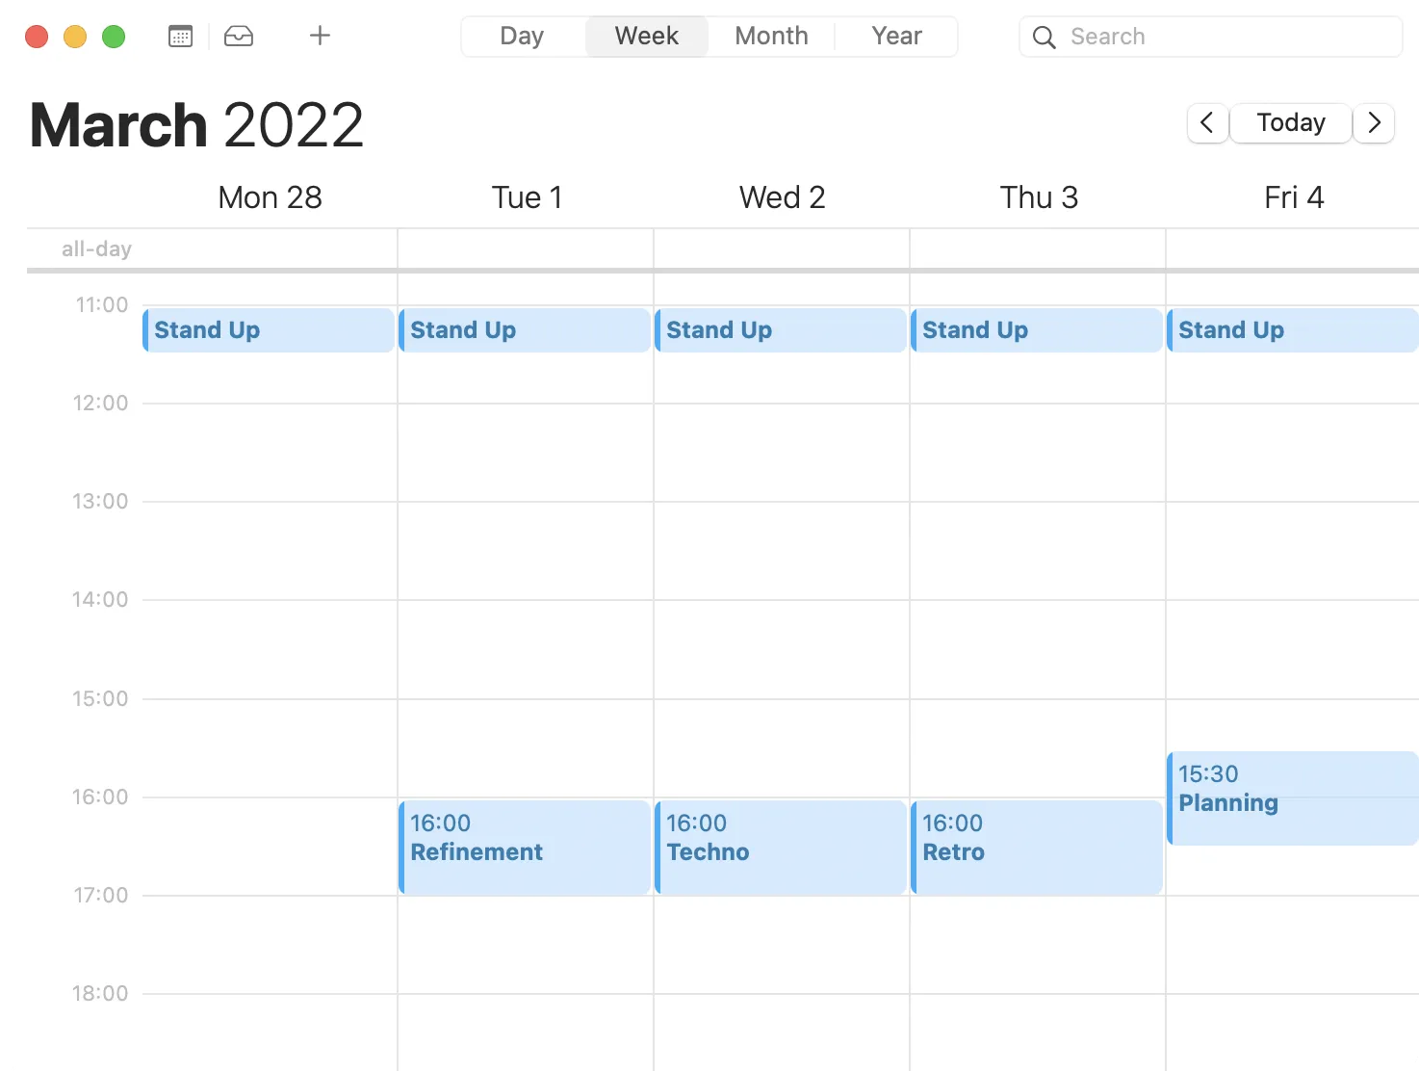The width and height of the screenshot is (1419, 1071).
Task: Select the Refinement event on Tuesday
Action: pyautogui.click(x=525, y=847)
